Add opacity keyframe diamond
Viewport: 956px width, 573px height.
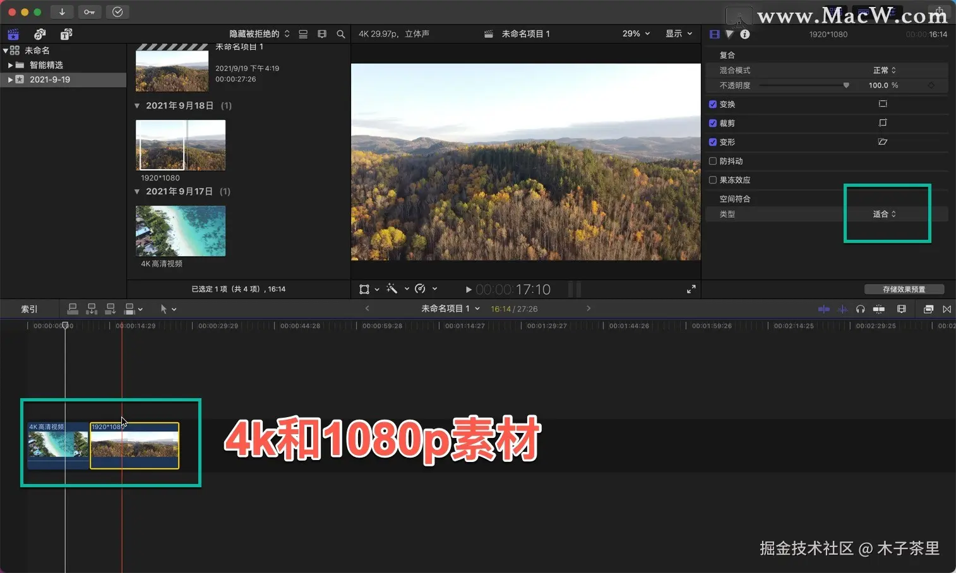tap(931, 85)
